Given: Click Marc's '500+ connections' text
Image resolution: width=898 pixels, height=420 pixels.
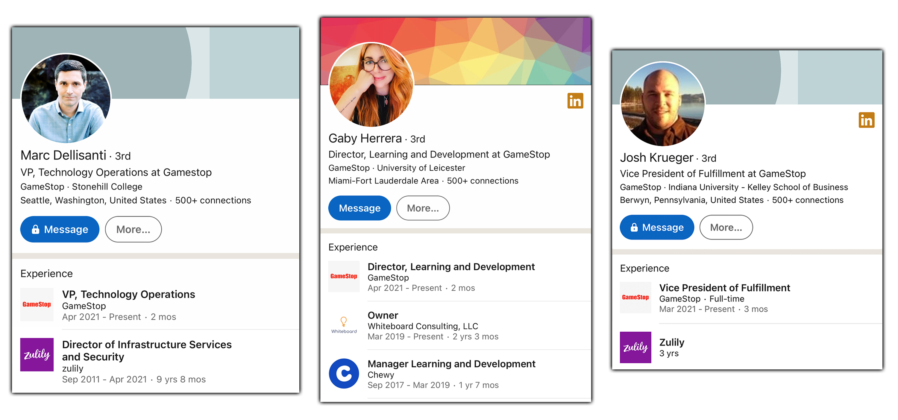Looking at the screenshot, I should click(x=213, y=200).
